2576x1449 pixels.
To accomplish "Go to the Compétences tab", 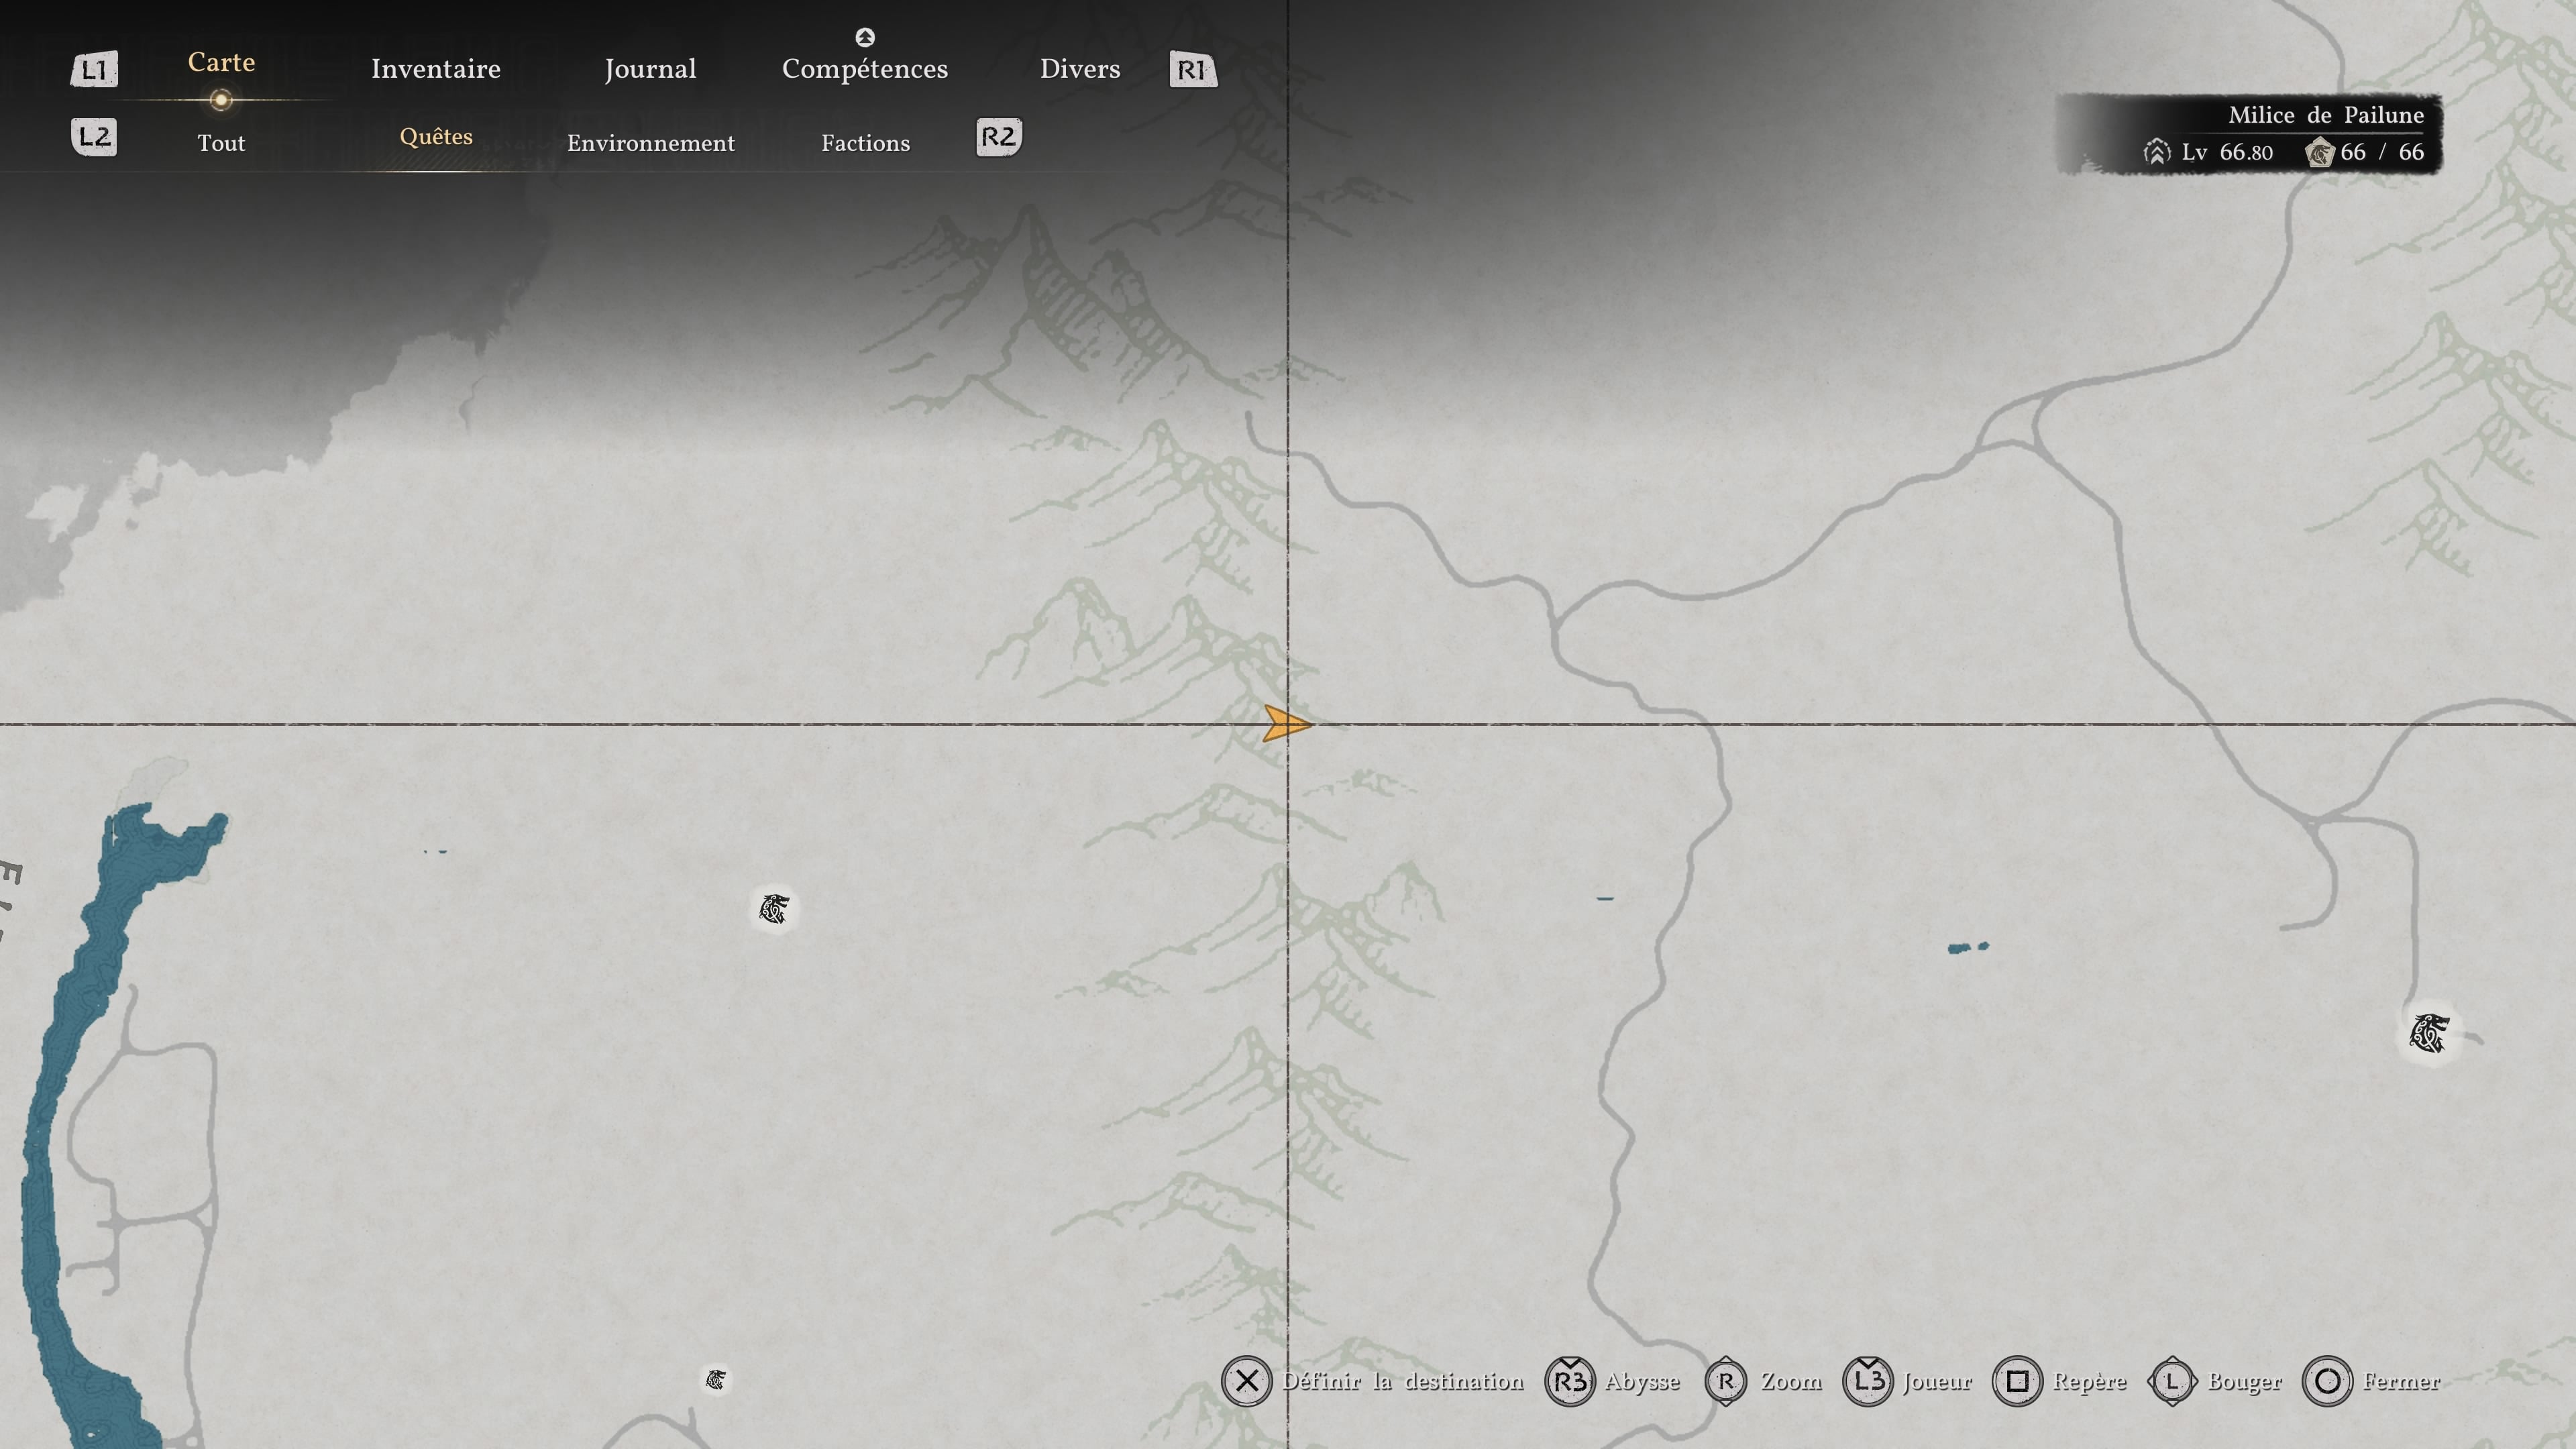I will [x=865, y=69].
